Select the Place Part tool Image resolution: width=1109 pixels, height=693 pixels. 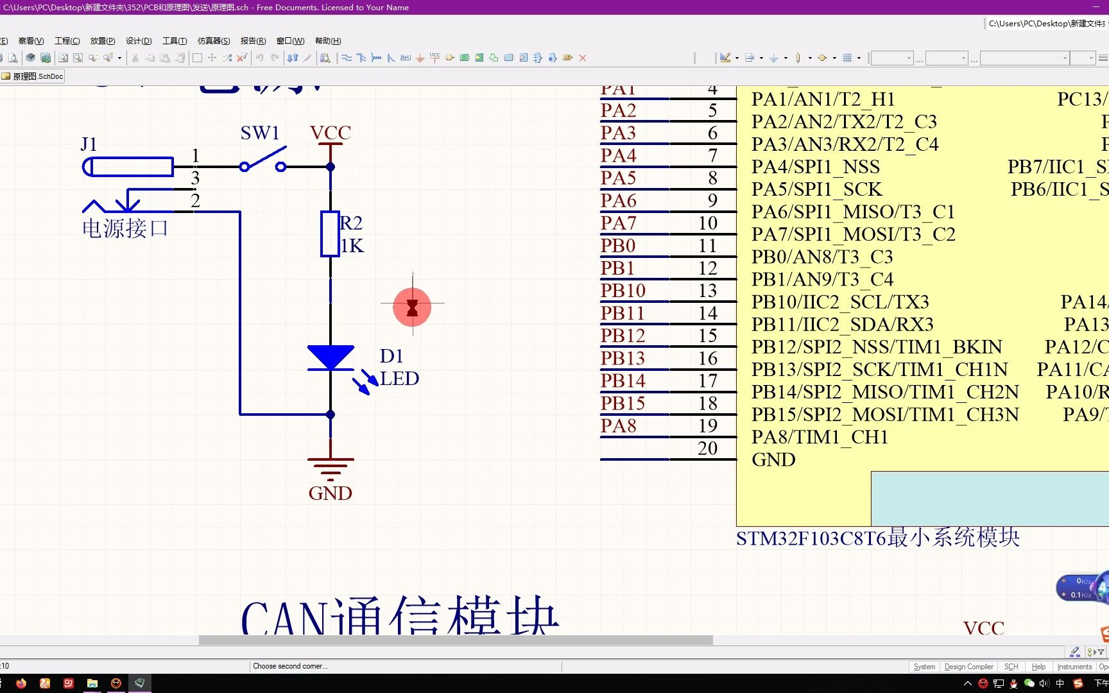pyautogui.click(x=449, y=58)
